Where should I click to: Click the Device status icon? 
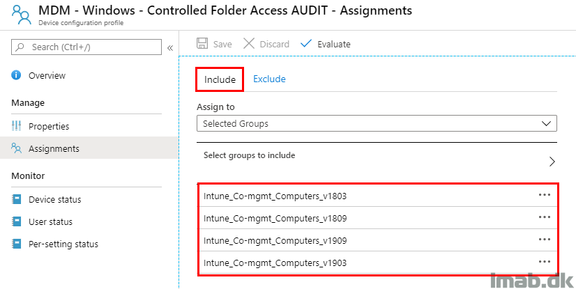(17, 200)
